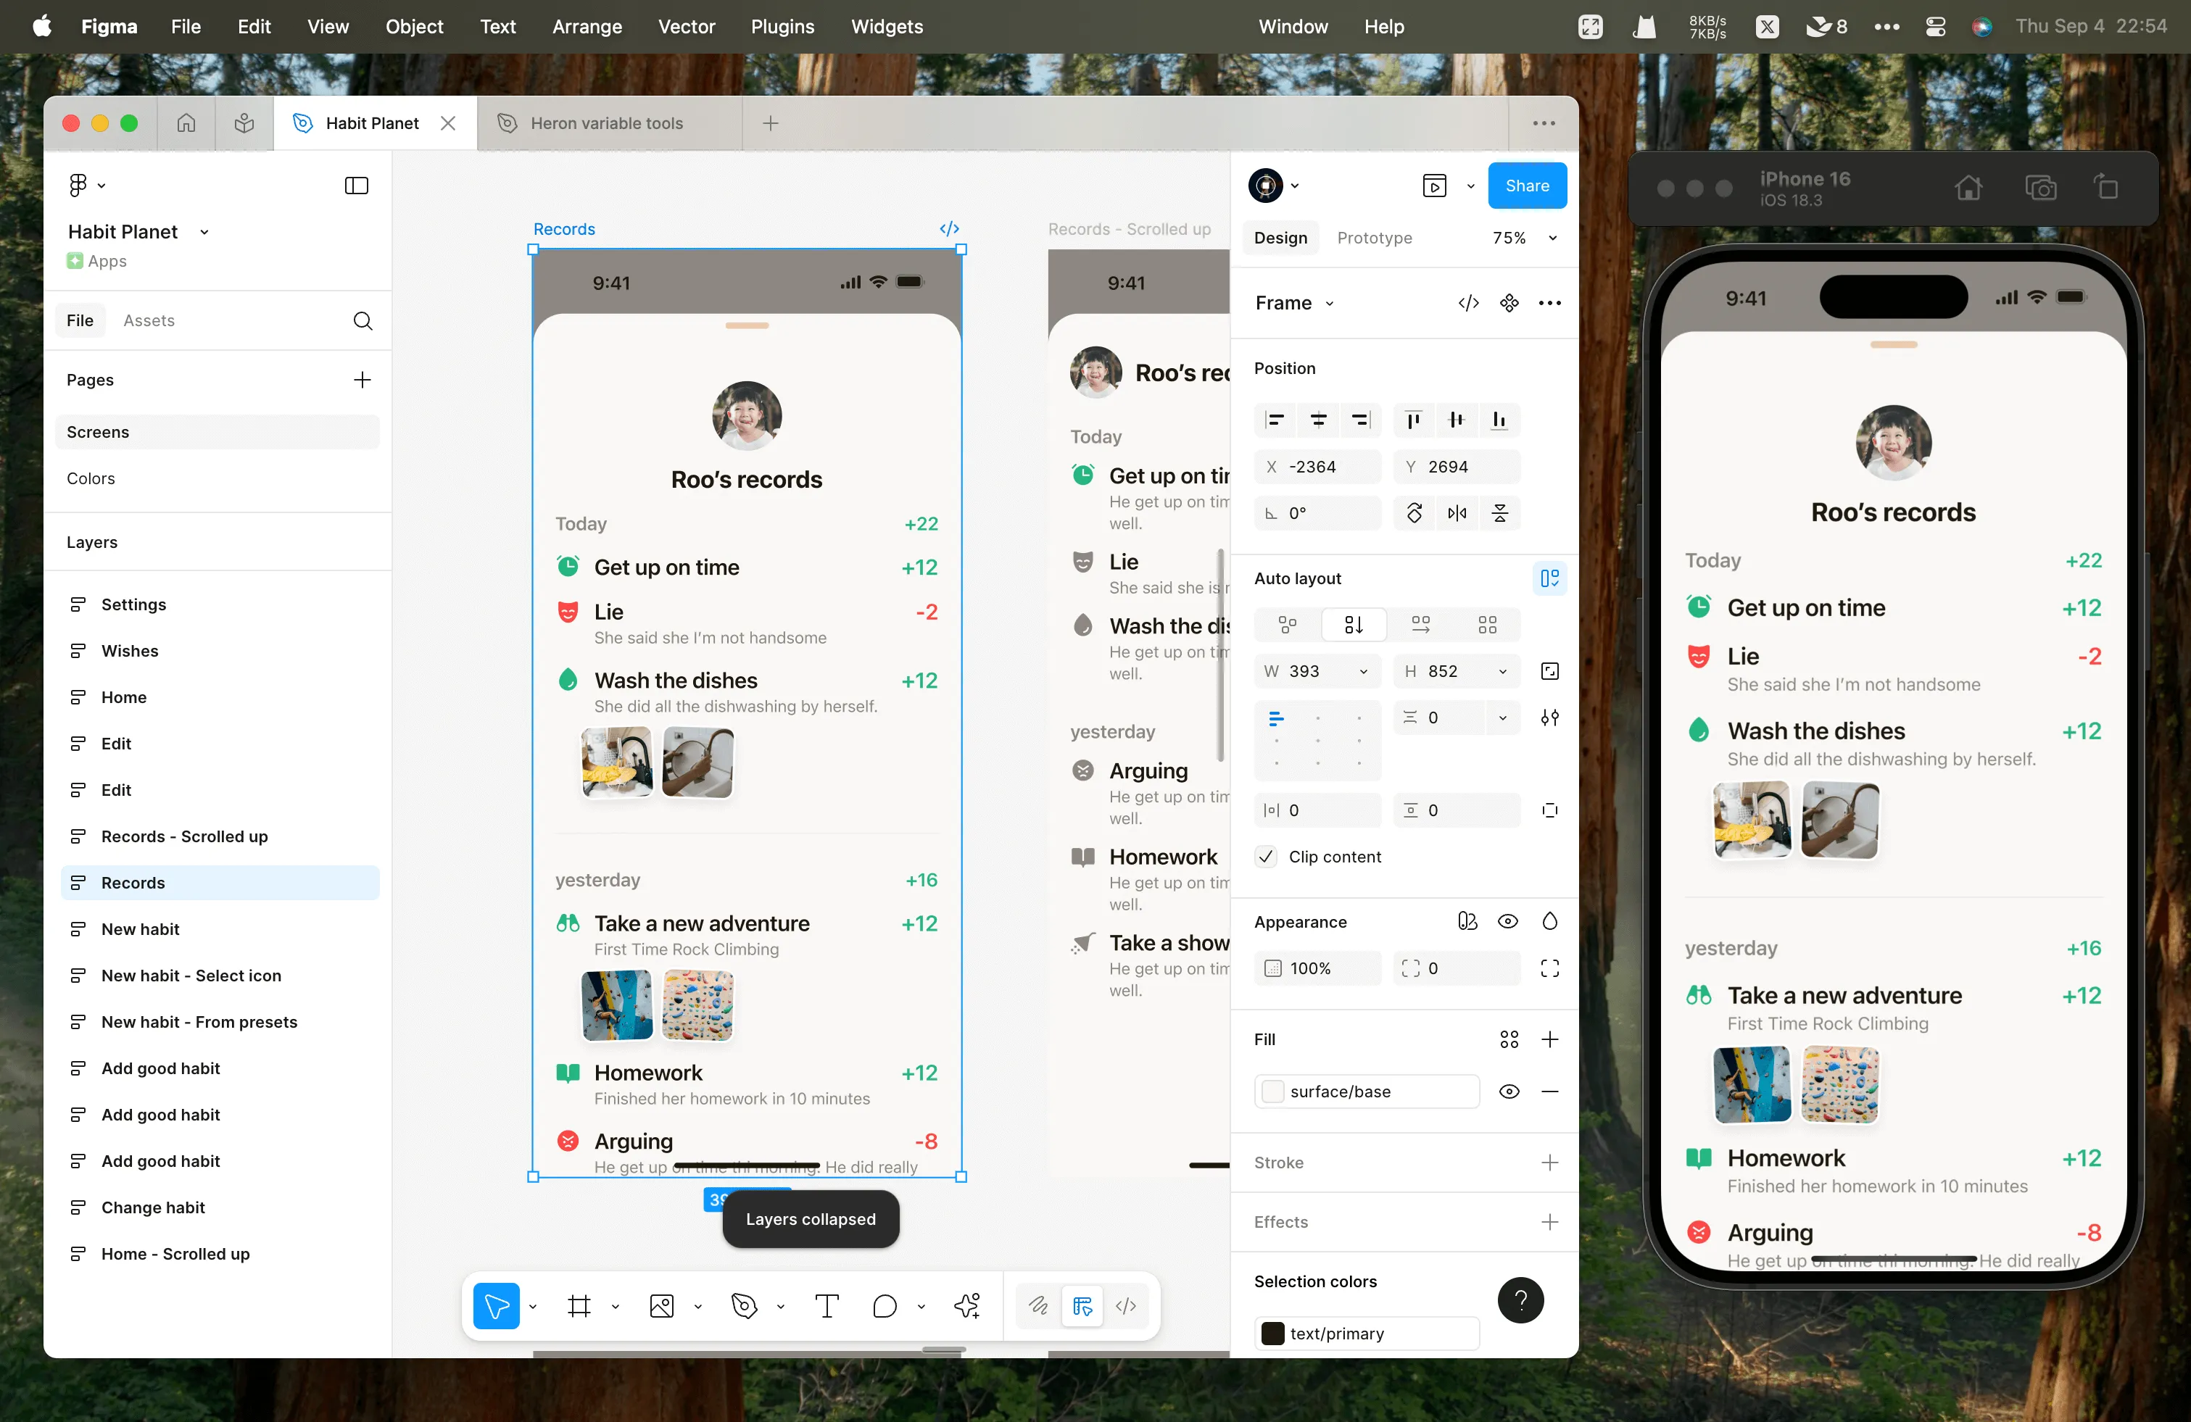Pick the Text tool
This screenshot has width=2191, height=1422.
[827, 1305]
